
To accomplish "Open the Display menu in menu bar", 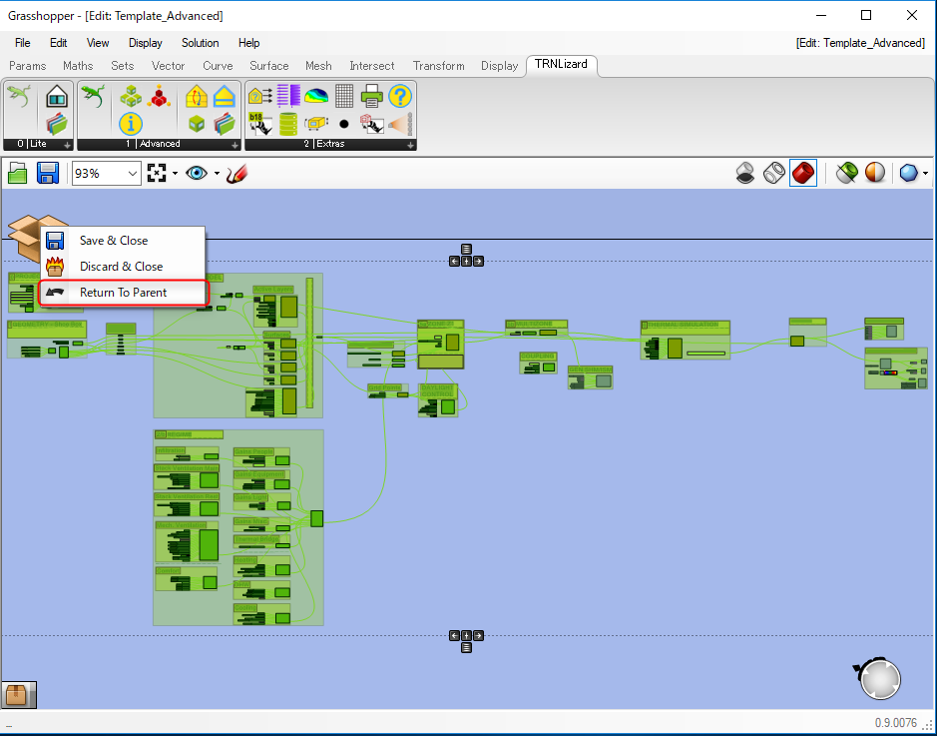I will [146, 43].
